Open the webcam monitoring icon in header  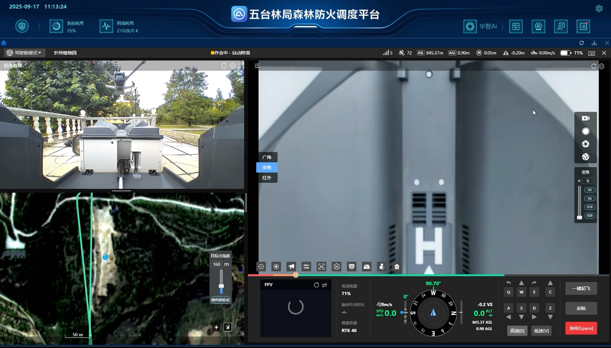point(538,26)
